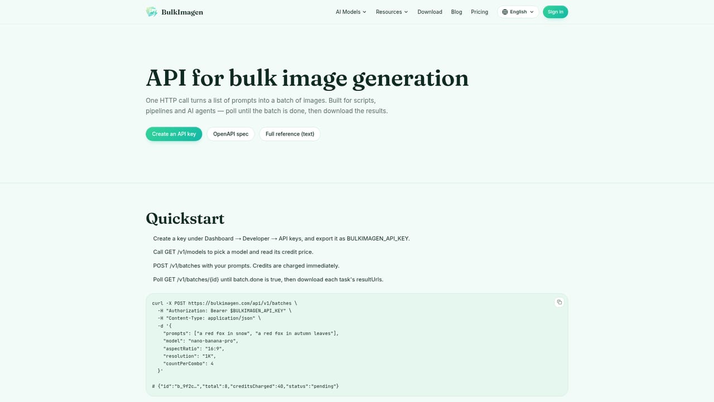
Task: Click the Sign in button
Action: pos(556,12)
